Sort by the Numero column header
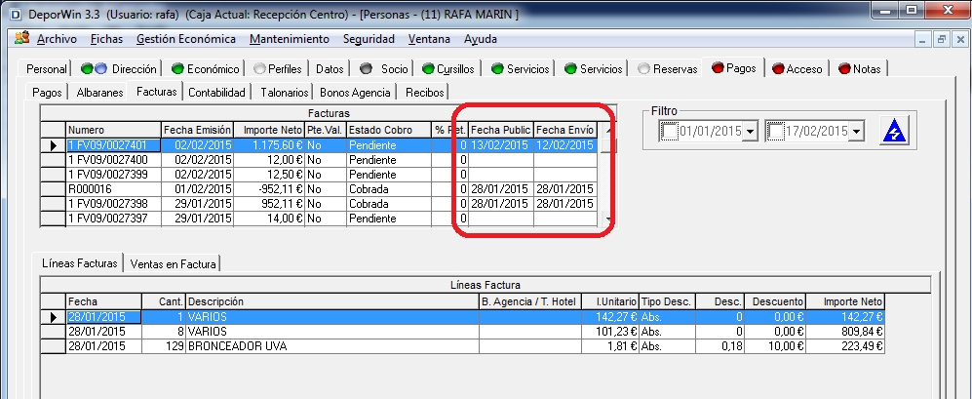 (113, 130)
